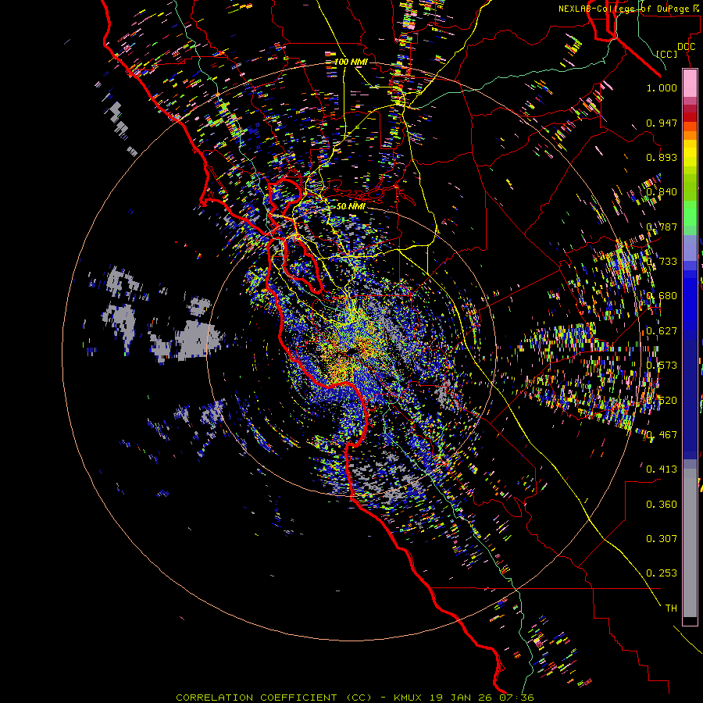
Task: Pick the large gray color bar segment
Action: (690, 543)
